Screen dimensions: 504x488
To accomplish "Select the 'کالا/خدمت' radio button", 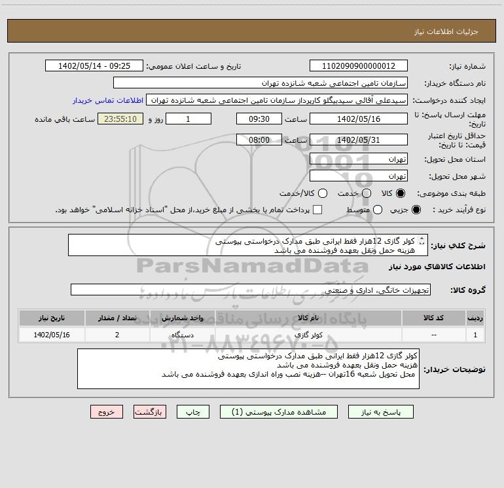I will pos(323,193).
